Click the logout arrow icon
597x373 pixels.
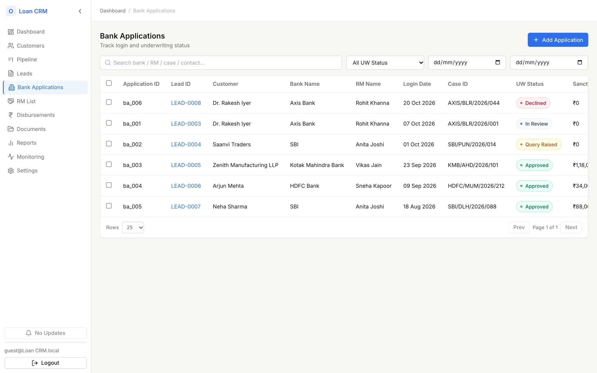35,363
